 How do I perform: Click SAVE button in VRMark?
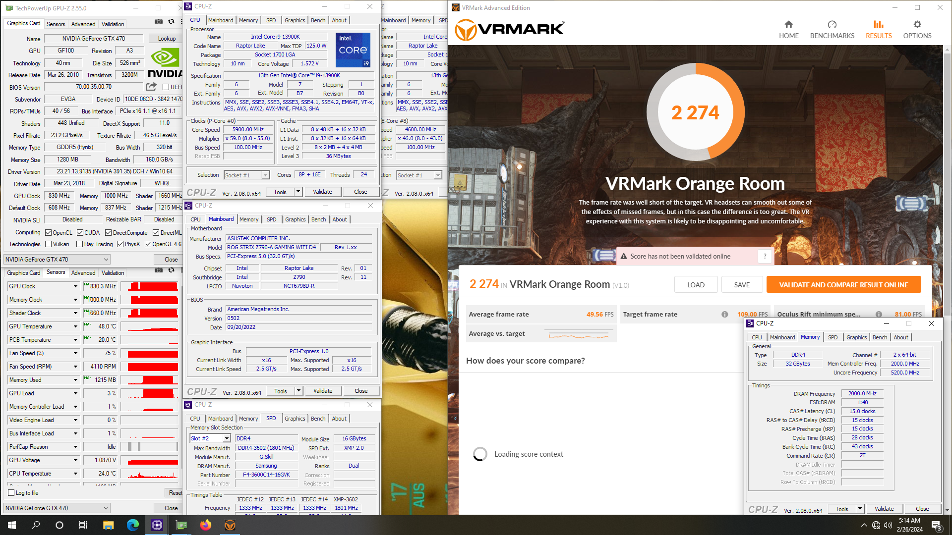742,285
